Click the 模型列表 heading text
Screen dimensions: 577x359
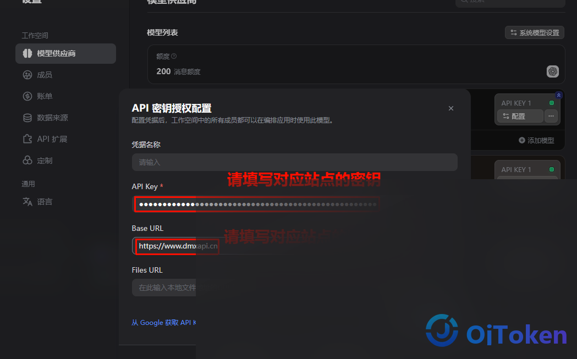pos(163,33)
